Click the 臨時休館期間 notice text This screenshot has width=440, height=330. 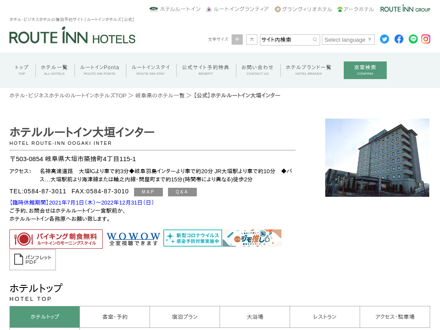point(82,203)
